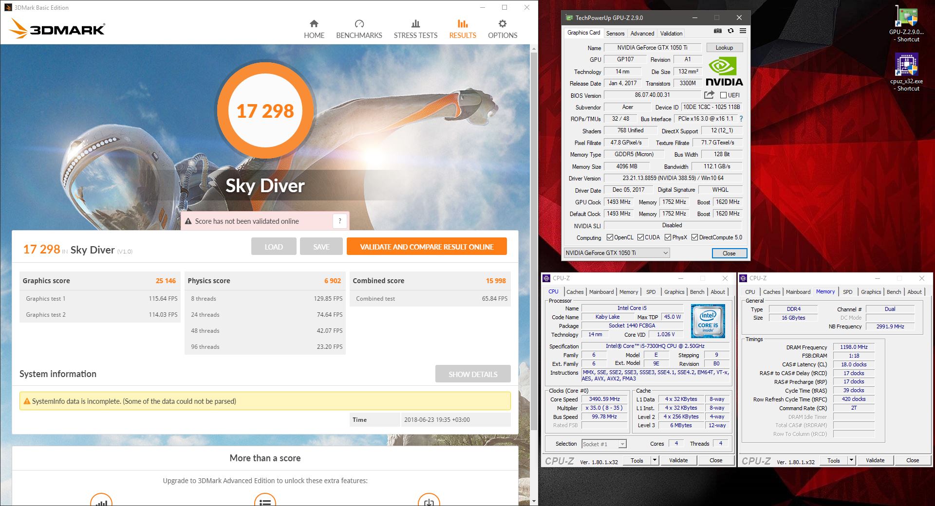Toggle the DirectCompute 5.0 checkbox
The width and height of the screenshot is (935, 506).
click(694, 237)
